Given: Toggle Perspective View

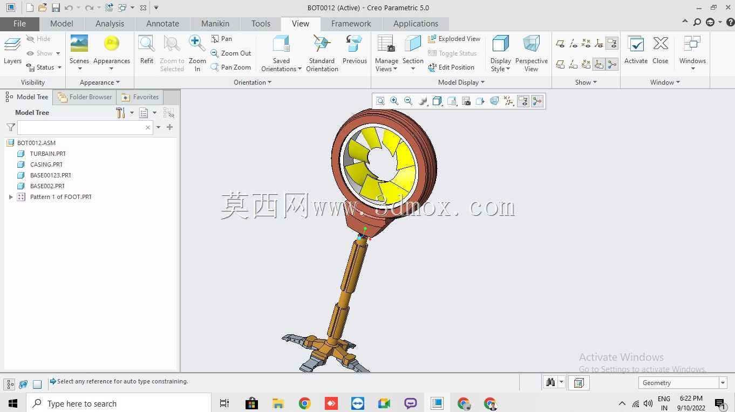Looking at the screenshot, I should tap(531, 53).
